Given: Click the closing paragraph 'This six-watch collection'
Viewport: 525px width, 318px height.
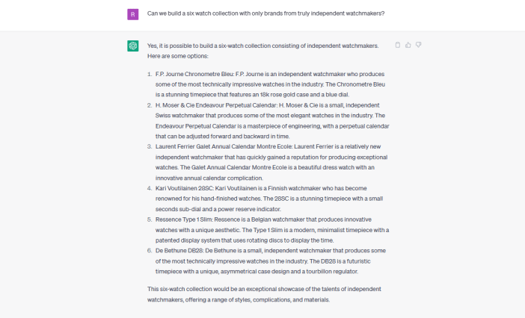Looking at the screenshot, I should [x=264, y=294].
